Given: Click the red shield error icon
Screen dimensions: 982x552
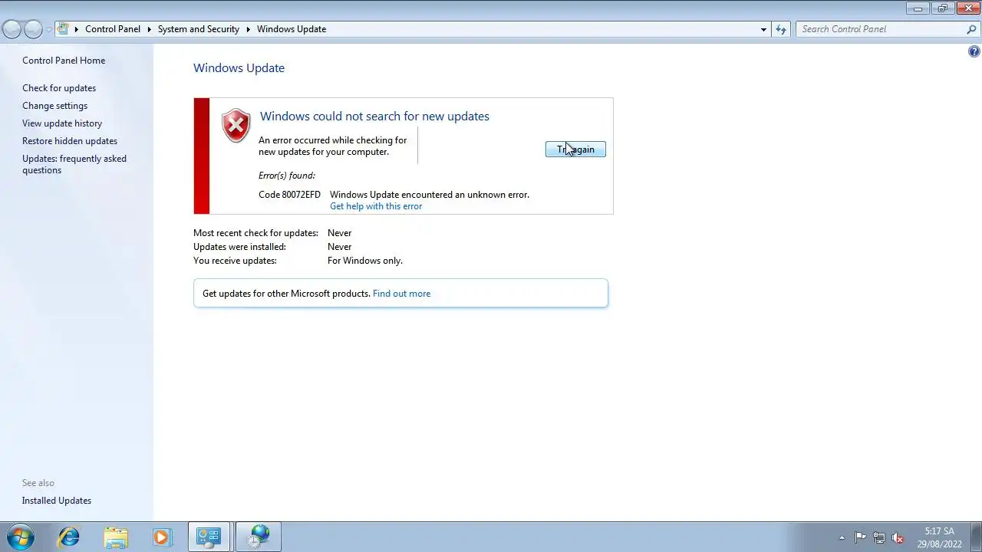Looking at the screenshot, I should click(236, 125).
